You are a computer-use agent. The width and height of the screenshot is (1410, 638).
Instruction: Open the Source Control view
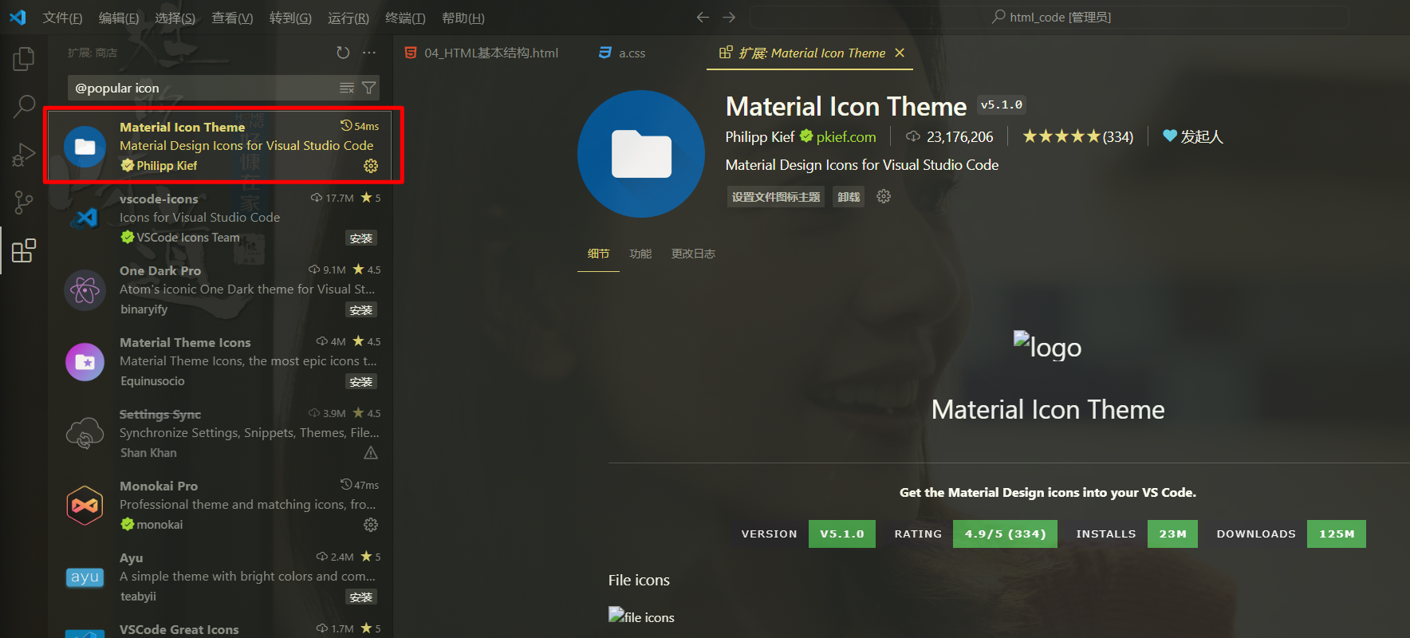(24, 203)
